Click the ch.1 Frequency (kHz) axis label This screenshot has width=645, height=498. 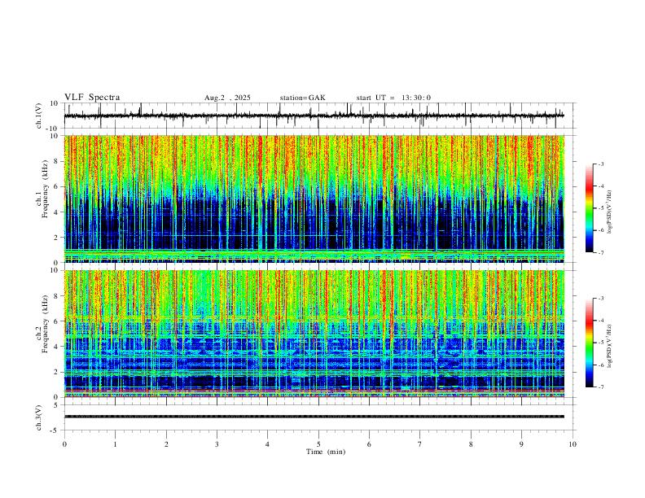(42, 190)
